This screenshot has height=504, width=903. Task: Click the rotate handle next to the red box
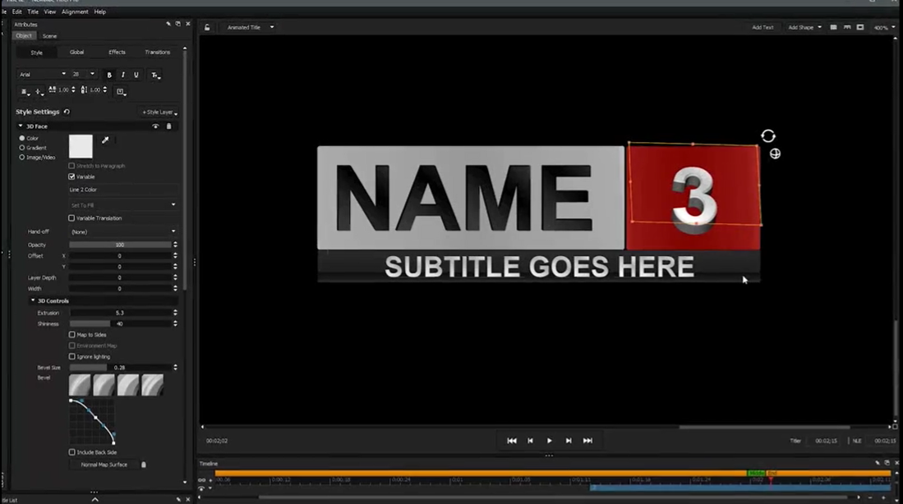click(x=767, y=136)
